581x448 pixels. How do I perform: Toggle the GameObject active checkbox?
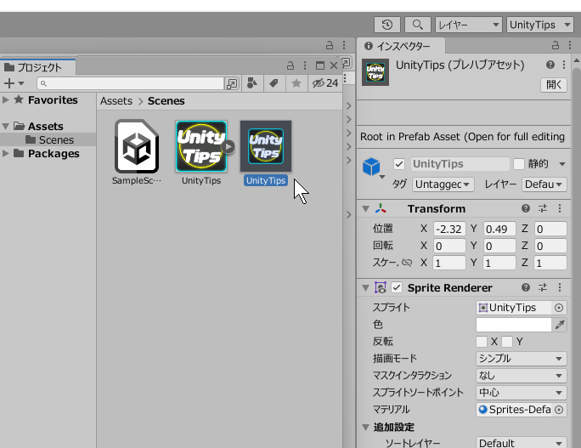399,164
